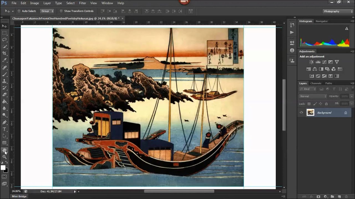This screenshot has height=199, width=355.
Task: Click the histogram cached data warning icon
Action: [x=346, y=28]
